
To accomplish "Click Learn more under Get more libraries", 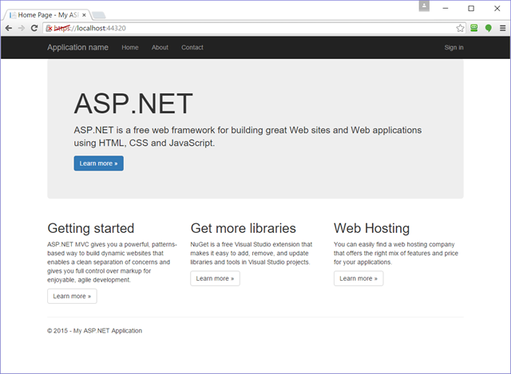I will click(215, 278).
